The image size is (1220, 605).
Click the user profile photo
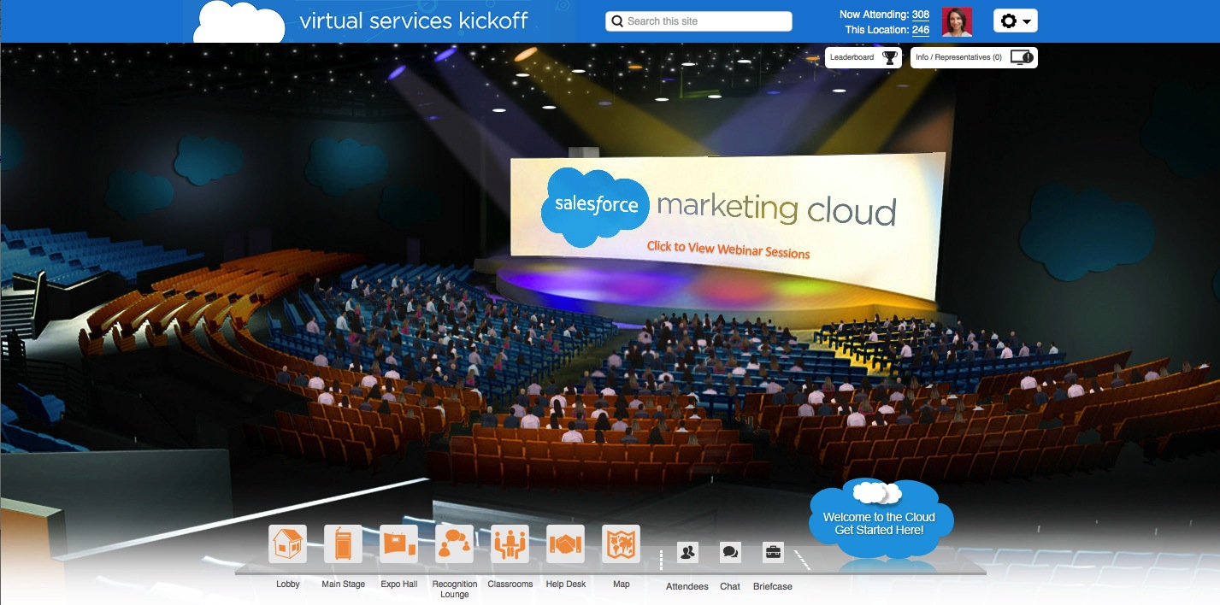(957, 21)
